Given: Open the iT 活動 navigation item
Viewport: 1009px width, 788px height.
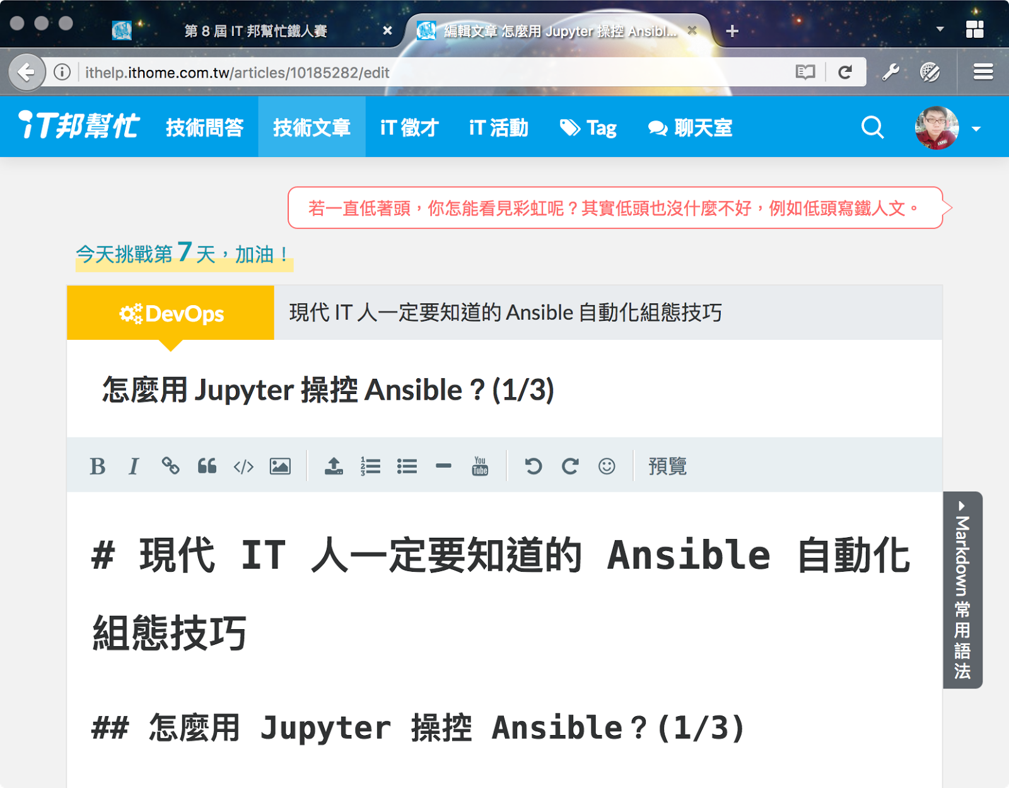Looking at the screenshot, I should tap(499, 127).
